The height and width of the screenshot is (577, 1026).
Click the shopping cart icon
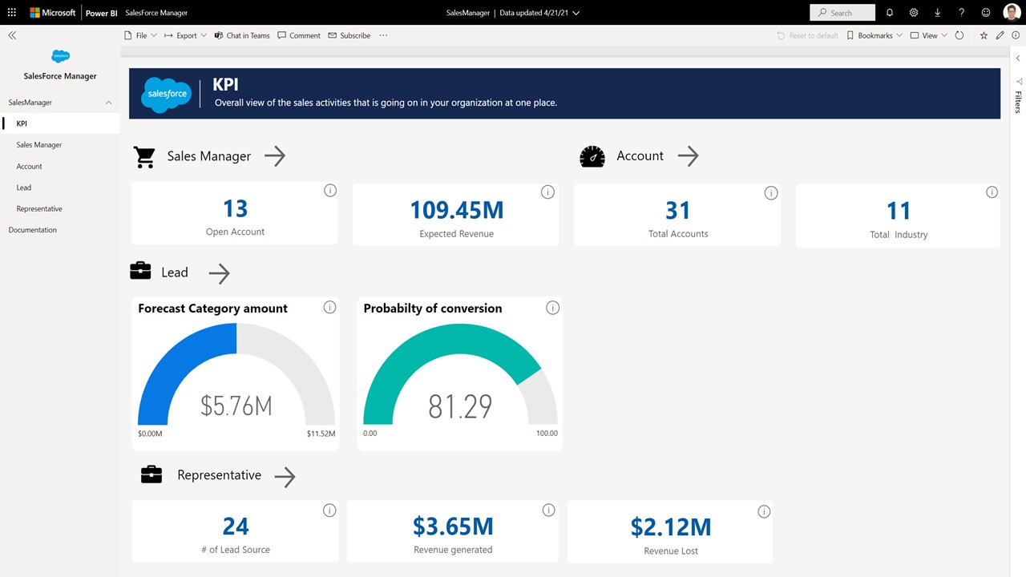tap(144, 157)
